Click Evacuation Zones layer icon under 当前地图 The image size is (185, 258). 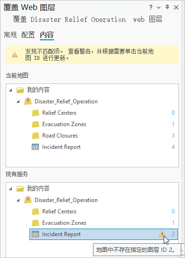coord(36,124)
